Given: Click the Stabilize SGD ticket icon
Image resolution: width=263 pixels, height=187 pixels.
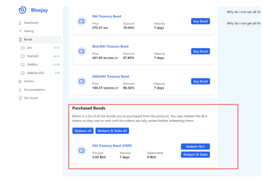Looking at the screenshot, I should click(x=23, y=73).
